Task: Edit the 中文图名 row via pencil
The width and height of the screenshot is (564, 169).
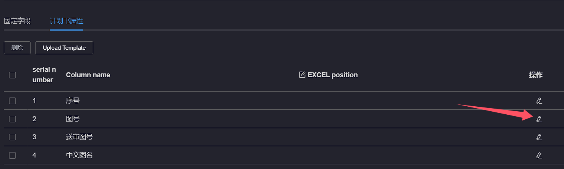Action: [x=539, y=155]
